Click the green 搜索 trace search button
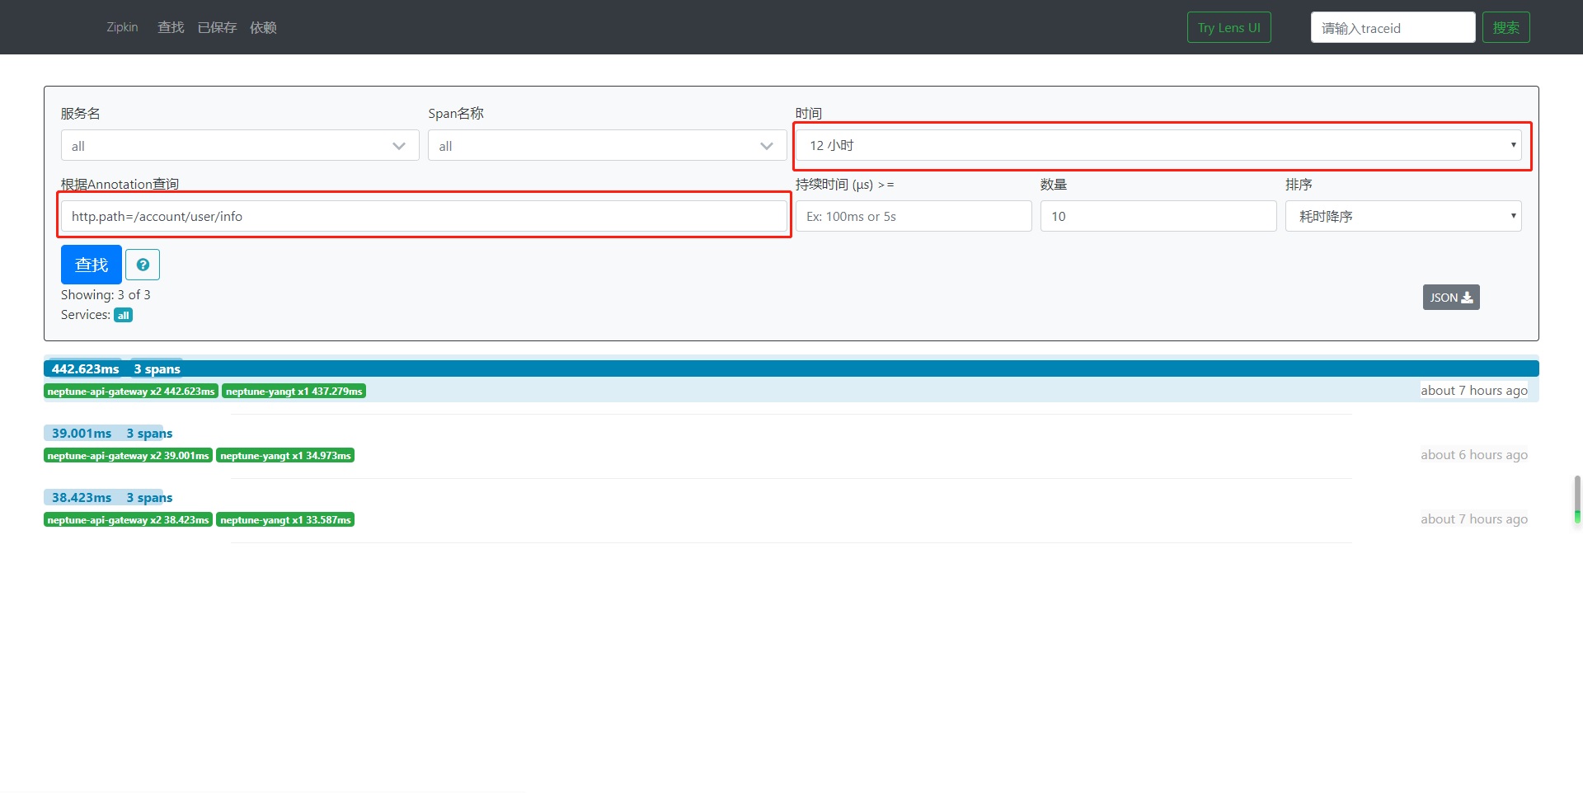The height and width of the screenshot is (793, 1583). 1505,27
